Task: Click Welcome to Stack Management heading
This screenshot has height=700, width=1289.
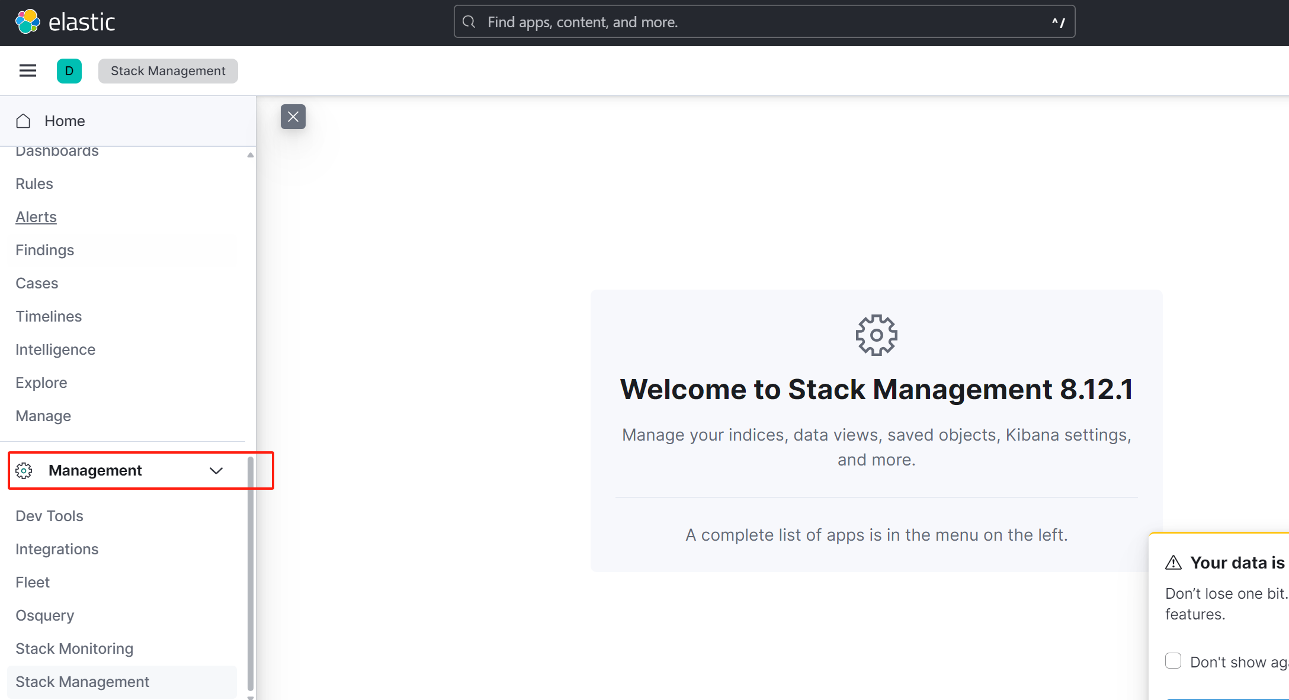Action: (x=877, y=389)
